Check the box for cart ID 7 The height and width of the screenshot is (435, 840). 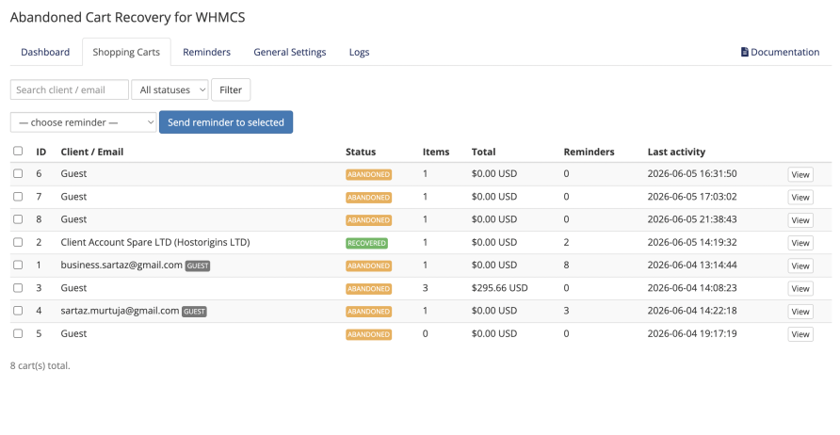coord(18,197)
